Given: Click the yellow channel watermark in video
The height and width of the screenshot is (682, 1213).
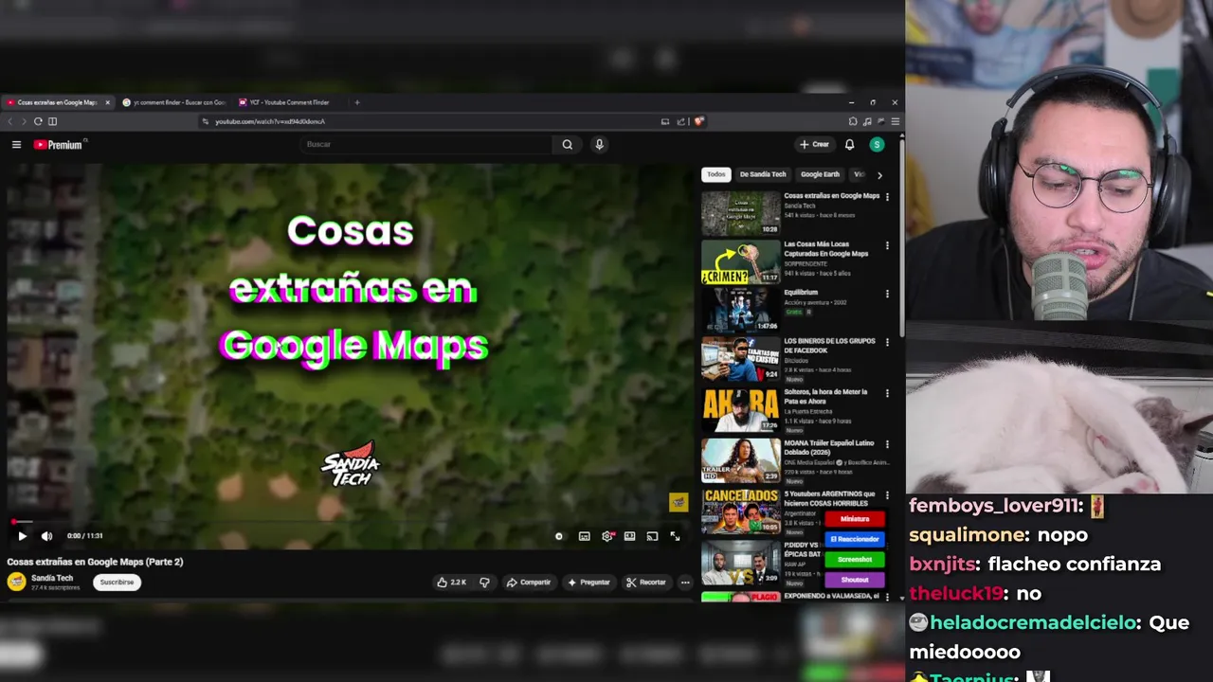Looking at the screenshot, I should (x=679, y=502).
